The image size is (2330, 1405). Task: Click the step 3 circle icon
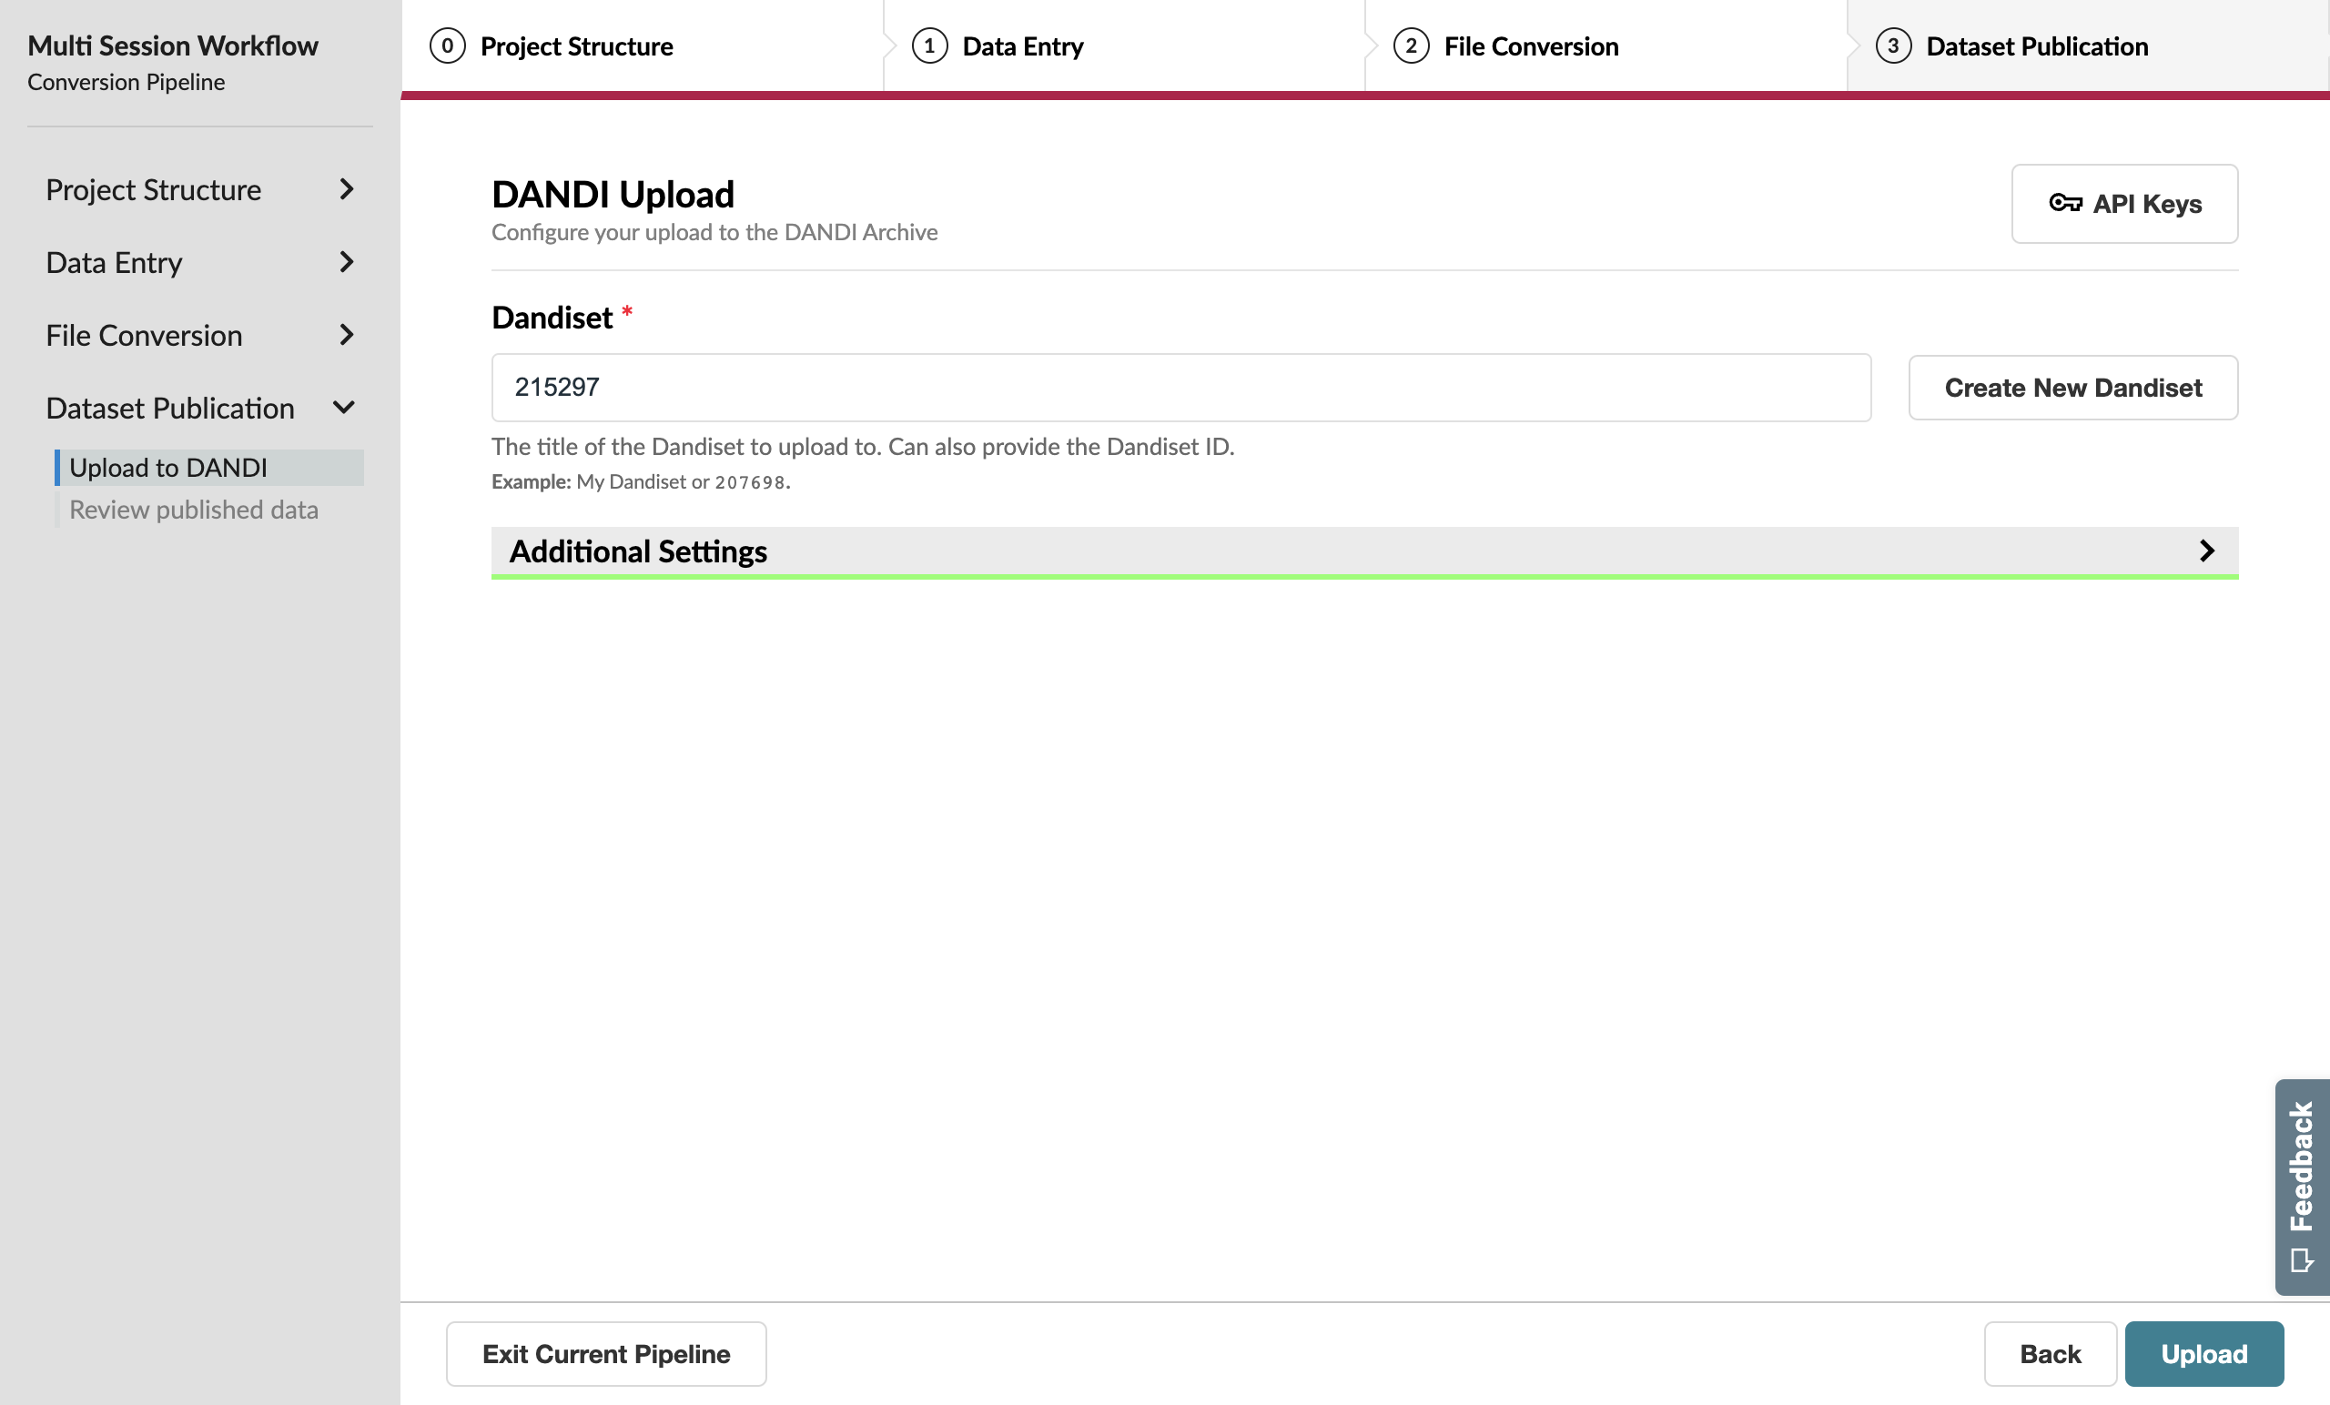coord(1893,45)
